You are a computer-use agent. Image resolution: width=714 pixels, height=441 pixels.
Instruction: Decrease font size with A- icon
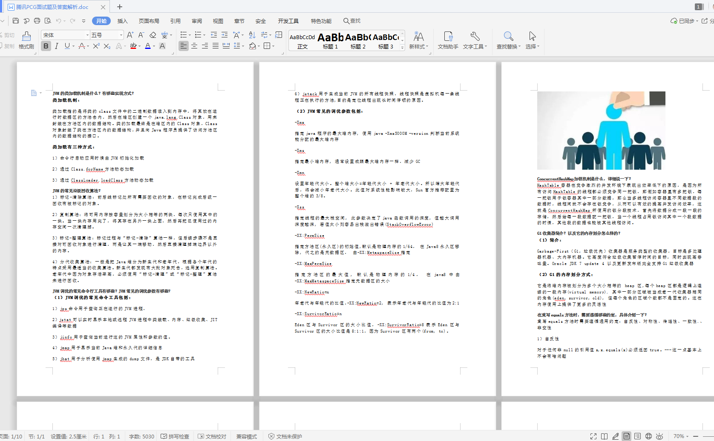coord(141,35)
